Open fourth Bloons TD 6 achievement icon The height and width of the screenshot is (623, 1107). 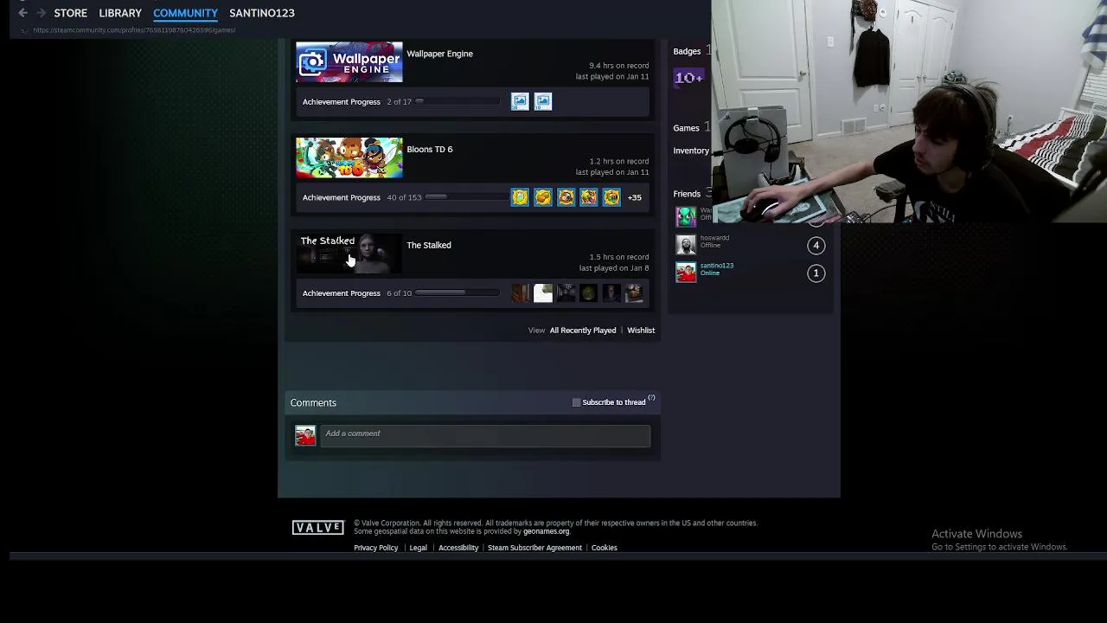tap(589, 197)
